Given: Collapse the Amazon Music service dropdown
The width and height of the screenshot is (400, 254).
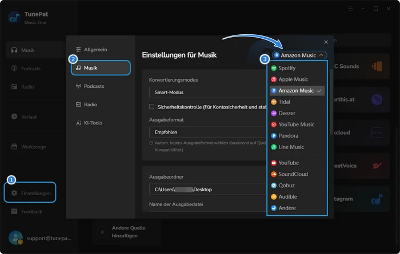Looking at the screenshot, I should [x=299, y=55].
